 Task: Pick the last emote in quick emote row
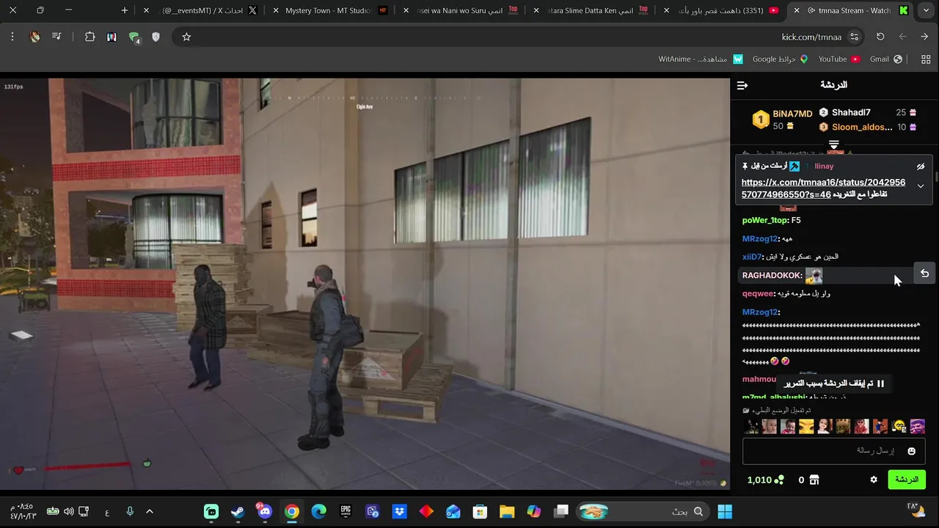point(917,426)
